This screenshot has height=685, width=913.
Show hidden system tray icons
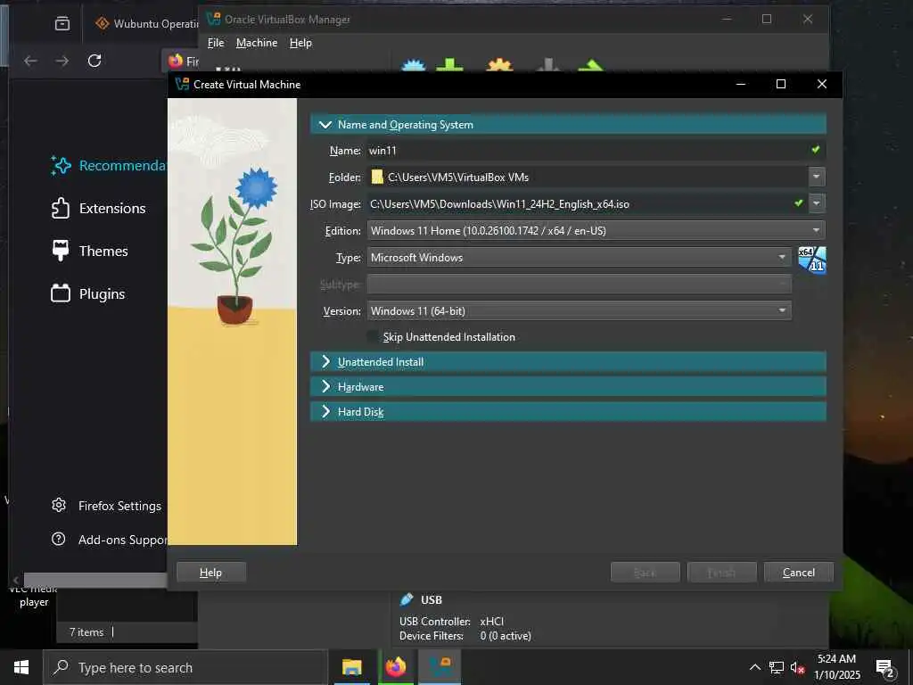point(754,667)
